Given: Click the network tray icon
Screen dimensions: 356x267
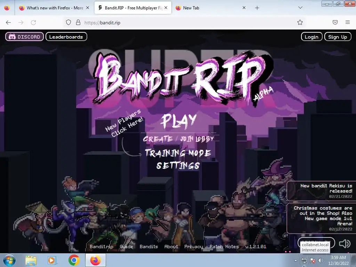Looking at the screenshot, I should 304,260.
